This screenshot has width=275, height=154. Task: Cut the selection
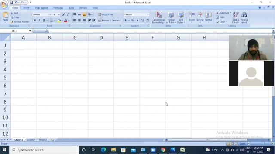[14, 13]
